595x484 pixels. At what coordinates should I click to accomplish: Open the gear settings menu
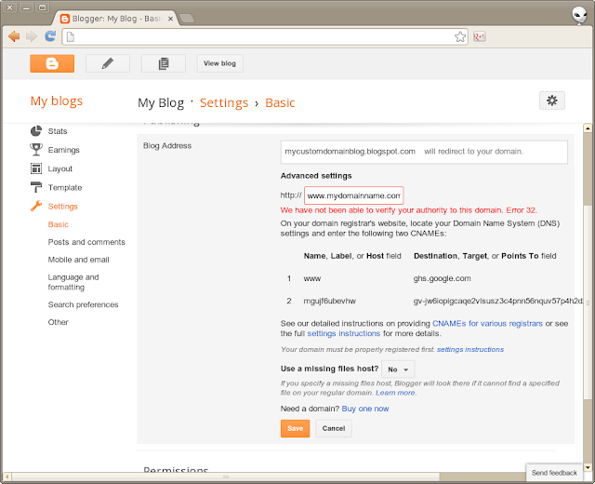[x=551, y=101]
